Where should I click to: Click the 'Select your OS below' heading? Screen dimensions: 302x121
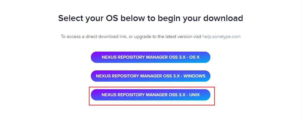[x=150, y=18]
